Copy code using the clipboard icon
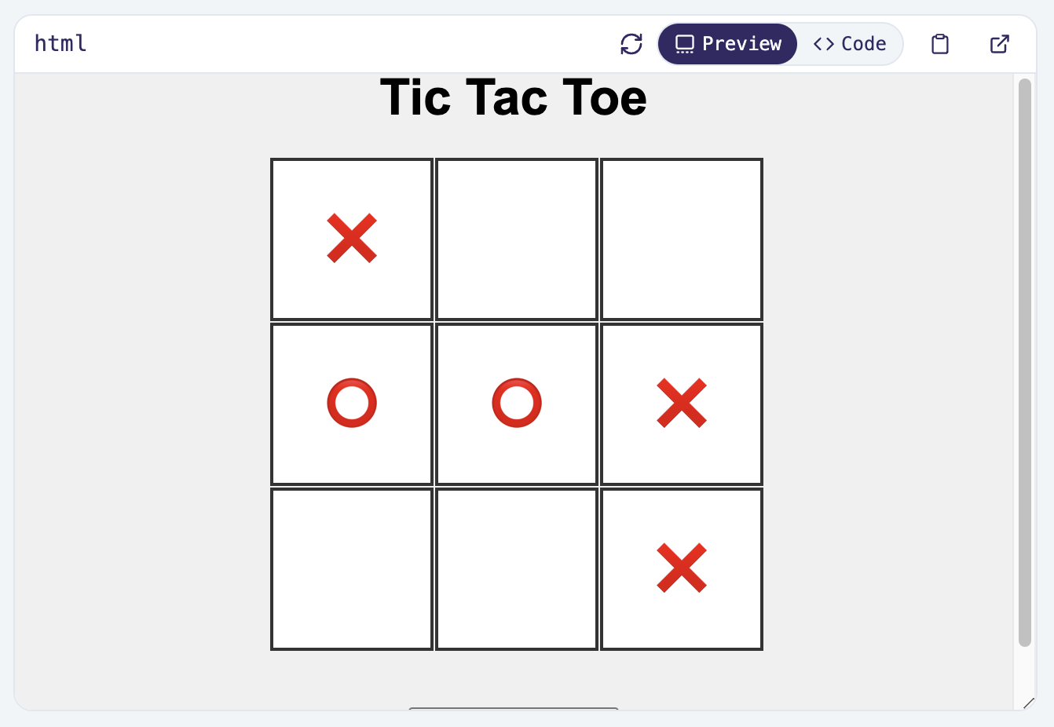Image resolution: width=1054 pixels, height=727 pixels. click(x=939, y=44)
